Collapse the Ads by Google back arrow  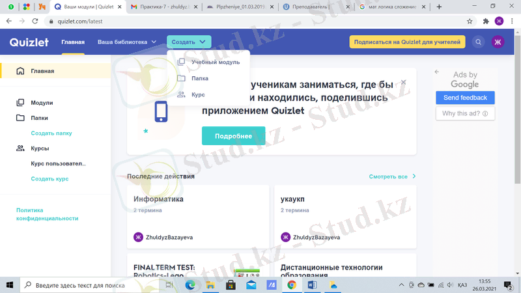[x=437, y=72]
